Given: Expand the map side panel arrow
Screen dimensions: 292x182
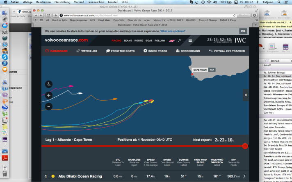Looking at the screenshot, I should point(246,95).
